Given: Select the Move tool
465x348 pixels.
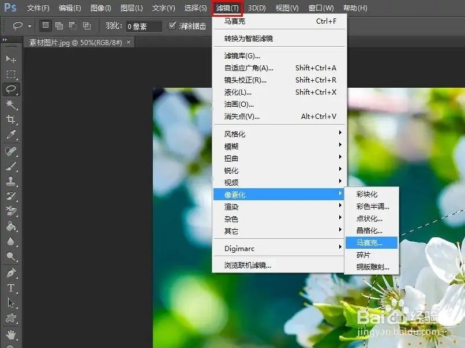Looking at the screenshot, I should pos(11,59).
